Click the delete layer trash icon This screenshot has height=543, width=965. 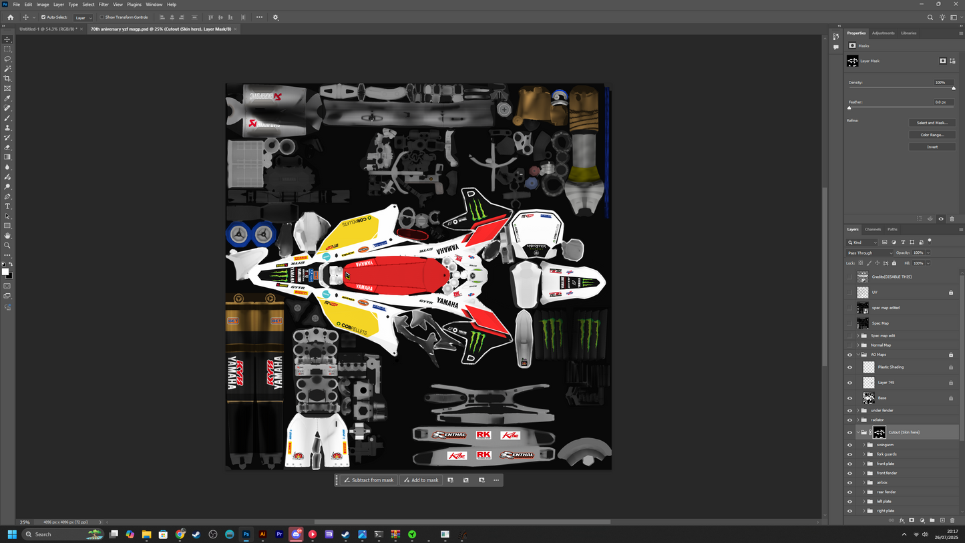[x=952, y=520]
